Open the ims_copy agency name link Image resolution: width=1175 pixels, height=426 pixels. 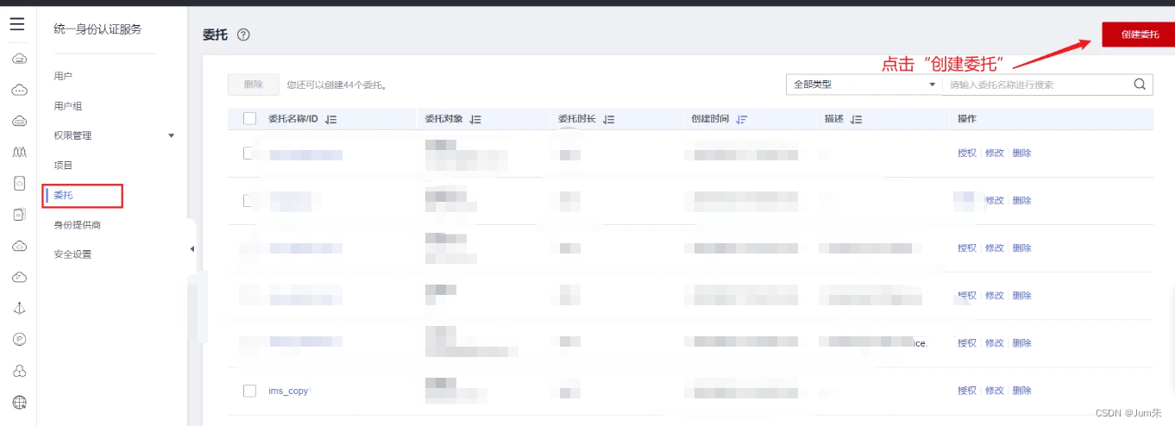click(x=288, y=391)
